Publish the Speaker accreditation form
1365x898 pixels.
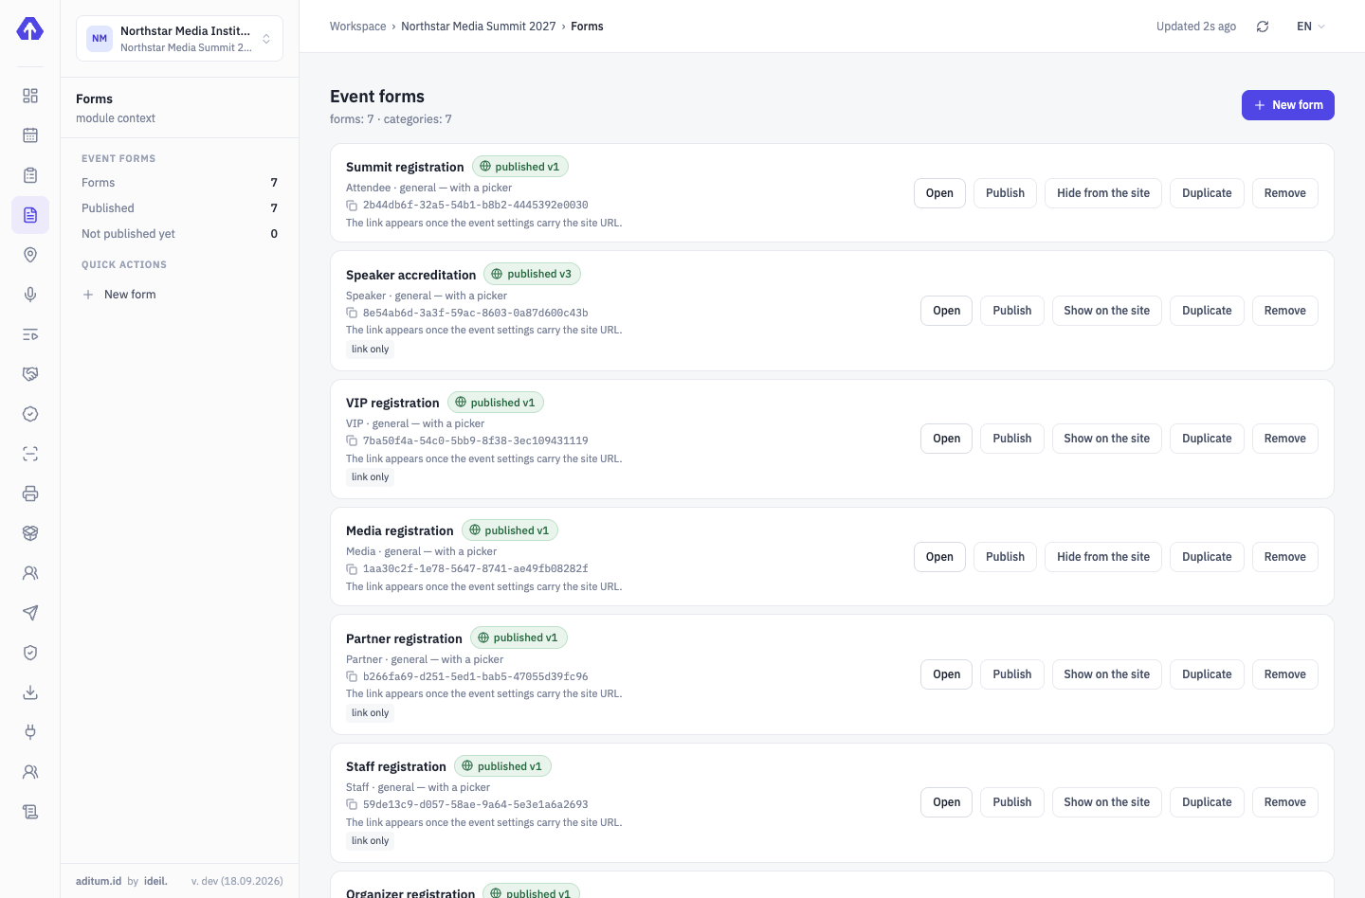click(1011, 311)
